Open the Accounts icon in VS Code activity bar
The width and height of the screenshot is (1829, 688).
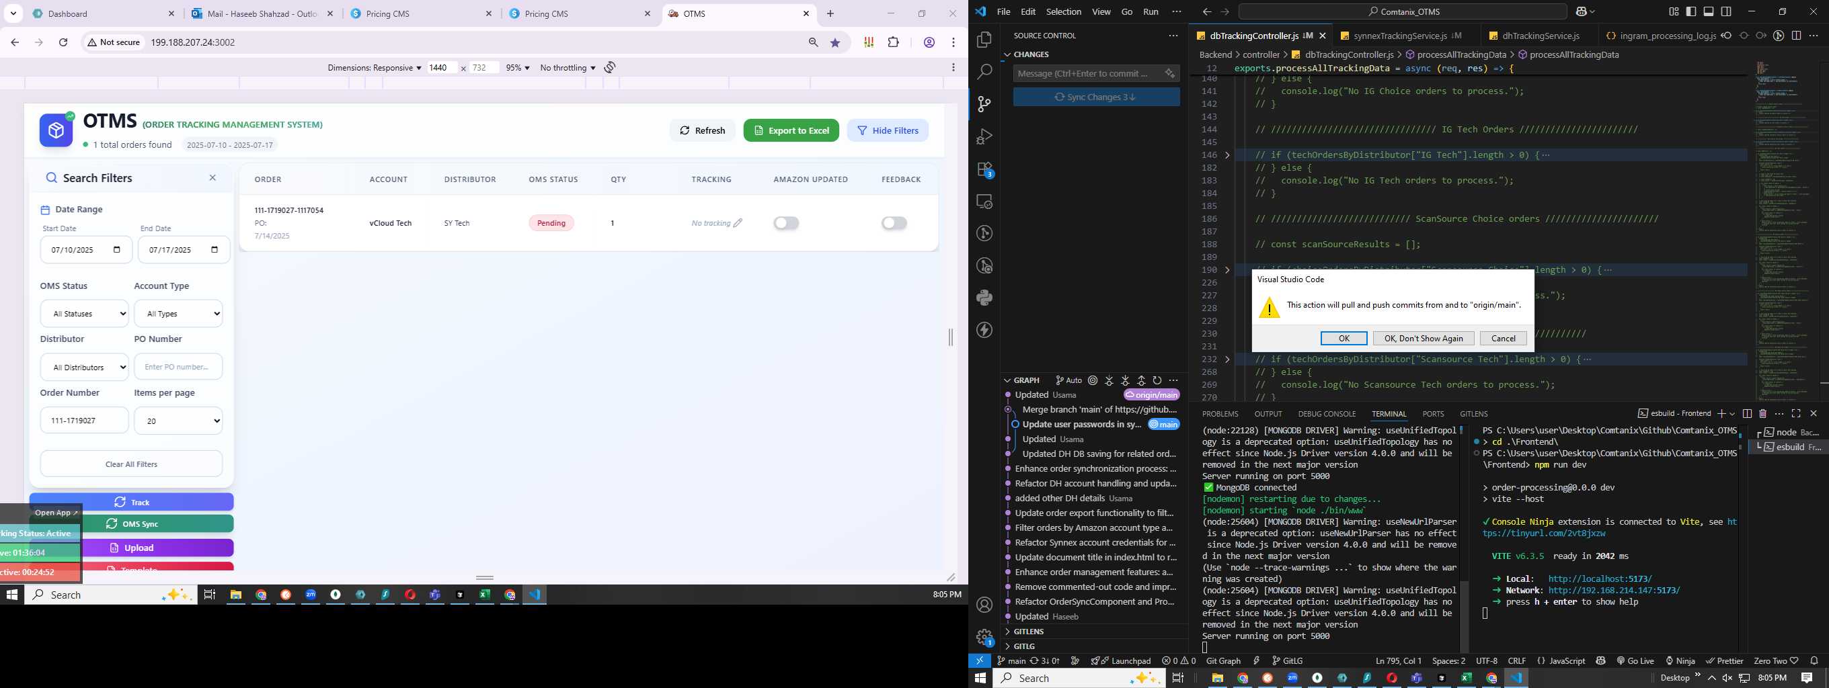pos(984,605)
